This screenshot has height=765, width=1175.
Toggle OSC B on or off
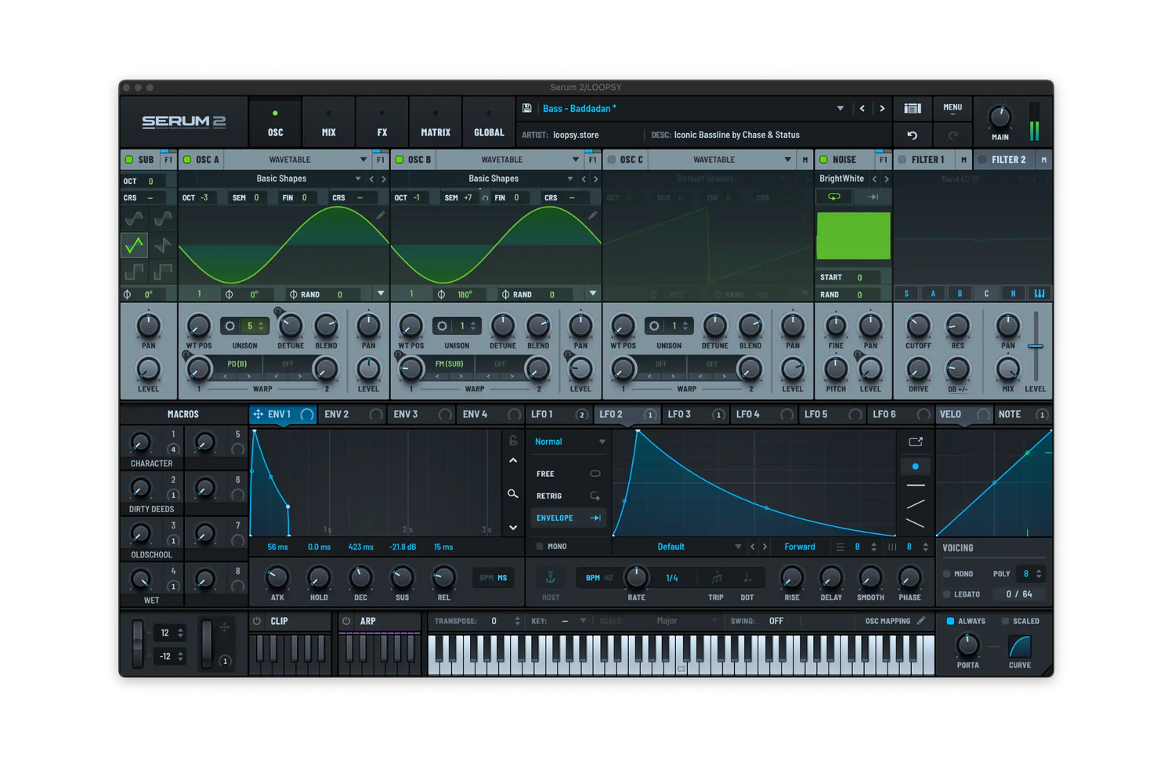click(x=399, y=160)
